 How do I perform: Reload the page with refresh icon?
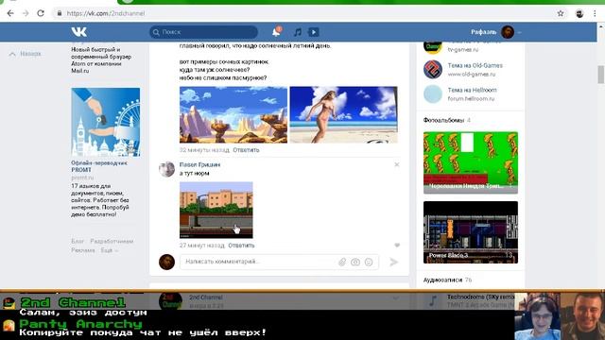41,13
